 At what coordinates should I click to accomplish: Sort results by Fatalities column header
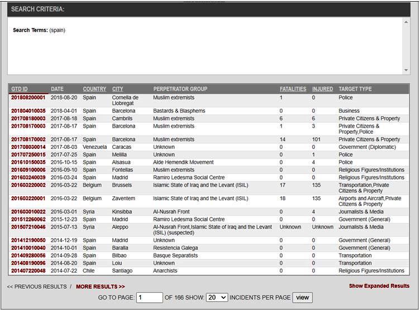tap(293, 89)
